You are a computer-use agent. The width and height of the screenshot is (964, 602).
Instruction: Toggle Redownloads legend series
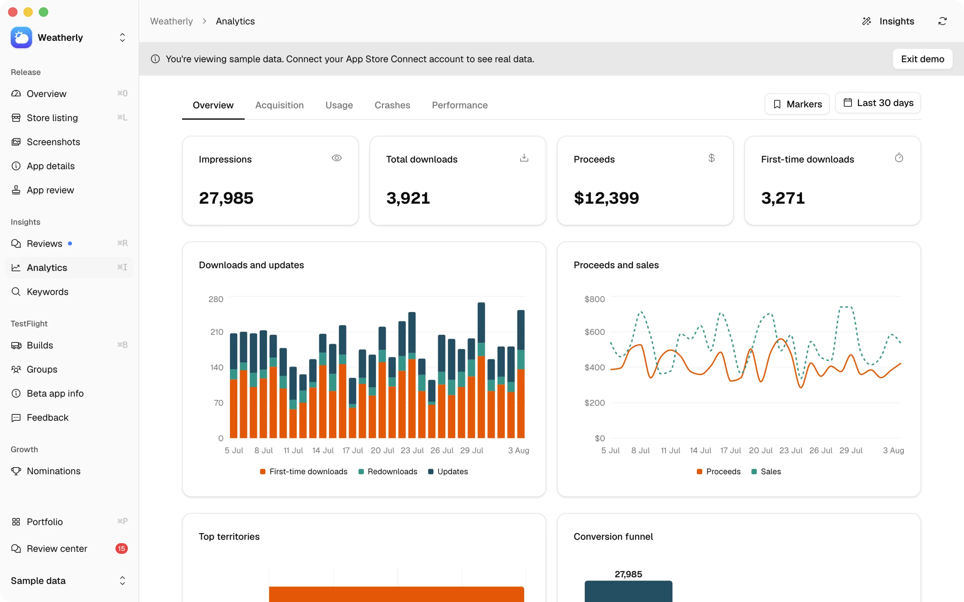388,471
